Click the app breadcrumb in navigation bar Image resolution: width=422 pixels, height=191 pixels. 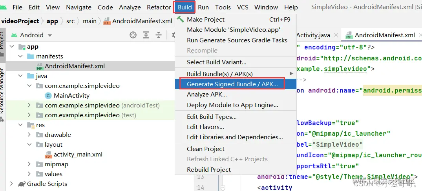[52, 21]
